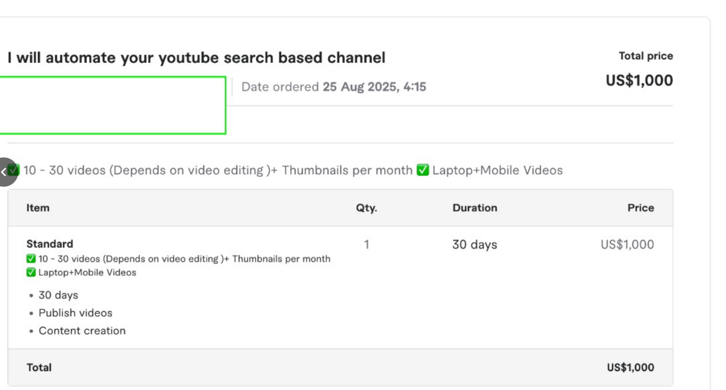Image resolution: width=726 pixels, height=390 pixels.
Task: Click the US$1,000 amount in Total row
Action: (630, 368)
